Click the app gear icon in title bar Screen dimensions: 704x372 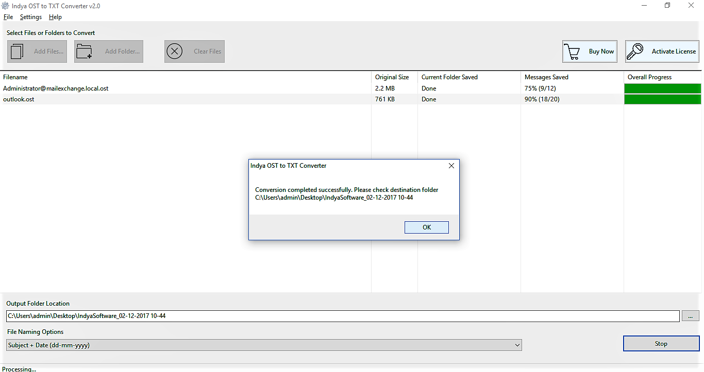pos(6,6)
